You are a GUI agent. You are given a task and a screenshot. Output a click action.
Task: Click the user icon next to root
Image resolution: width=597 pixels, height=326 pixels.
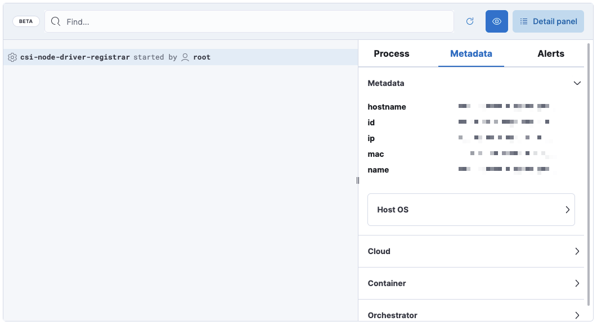[184, 57]
